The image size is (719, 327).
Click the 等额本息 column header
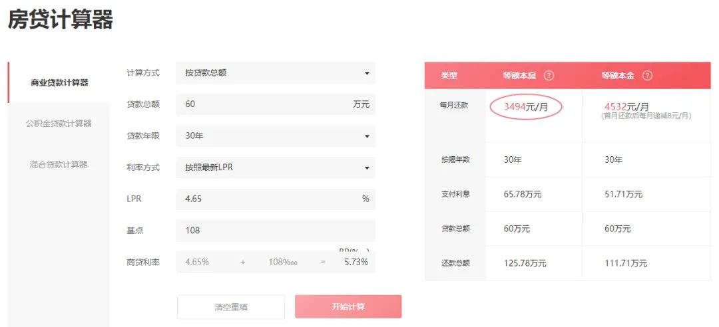click(x=521, y=76)
